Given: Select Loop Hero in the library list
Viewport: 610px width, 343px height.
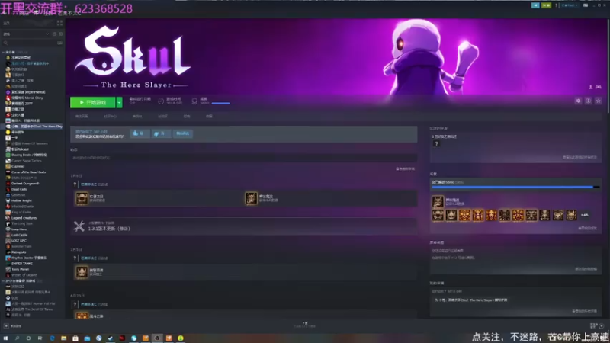Looking at the screenshot, I should click(x=19, y=229).
